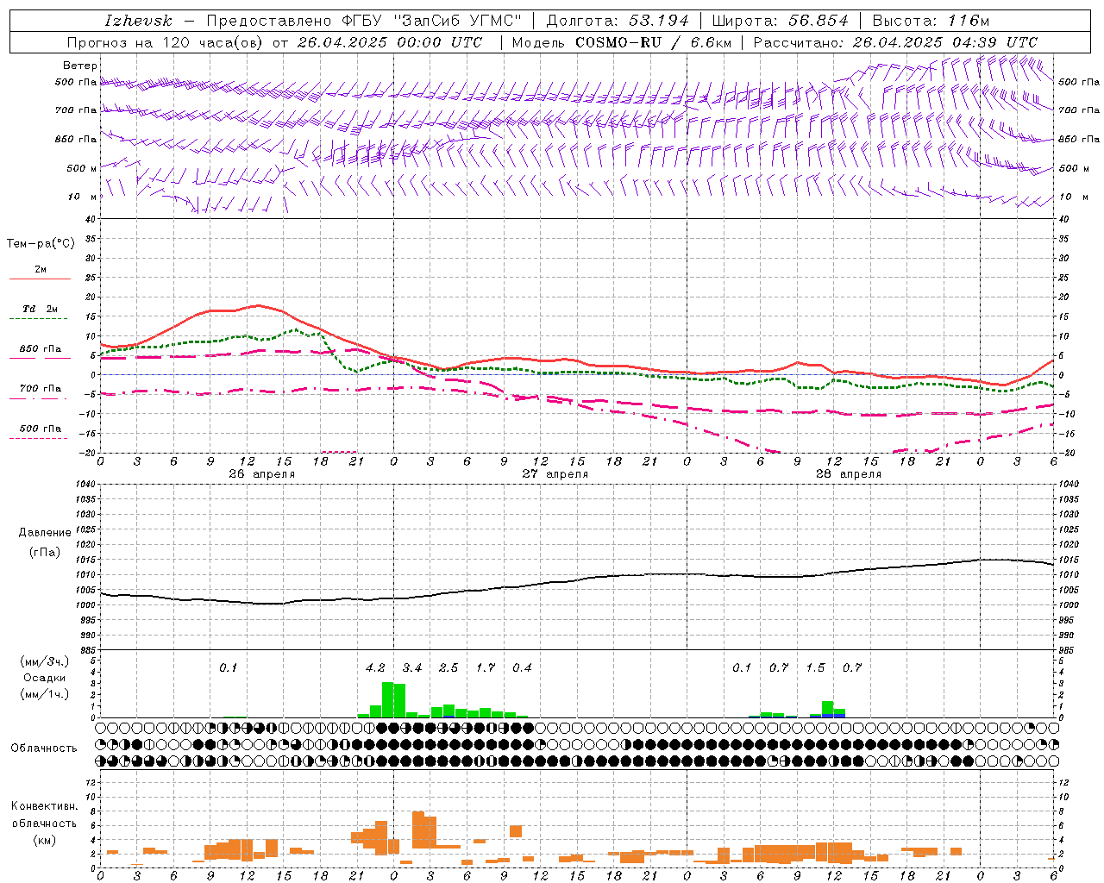Click the "27 апреля" date label
This screenshot has width=1104, height=883.
555,474
